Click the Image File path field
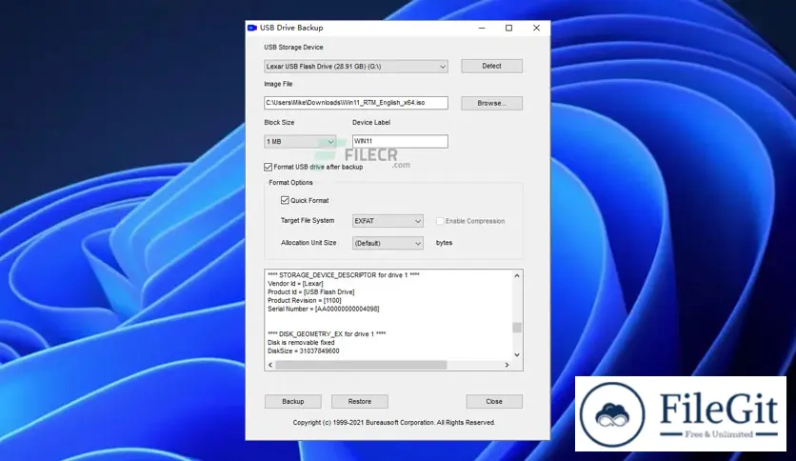The width and height of the screenshot is (796, 461). (356, 103)
